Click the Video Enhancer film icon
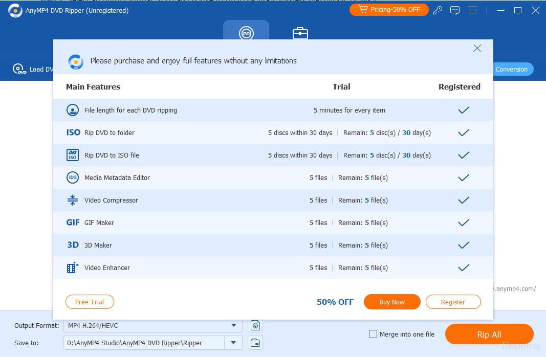 click(73, 267)
